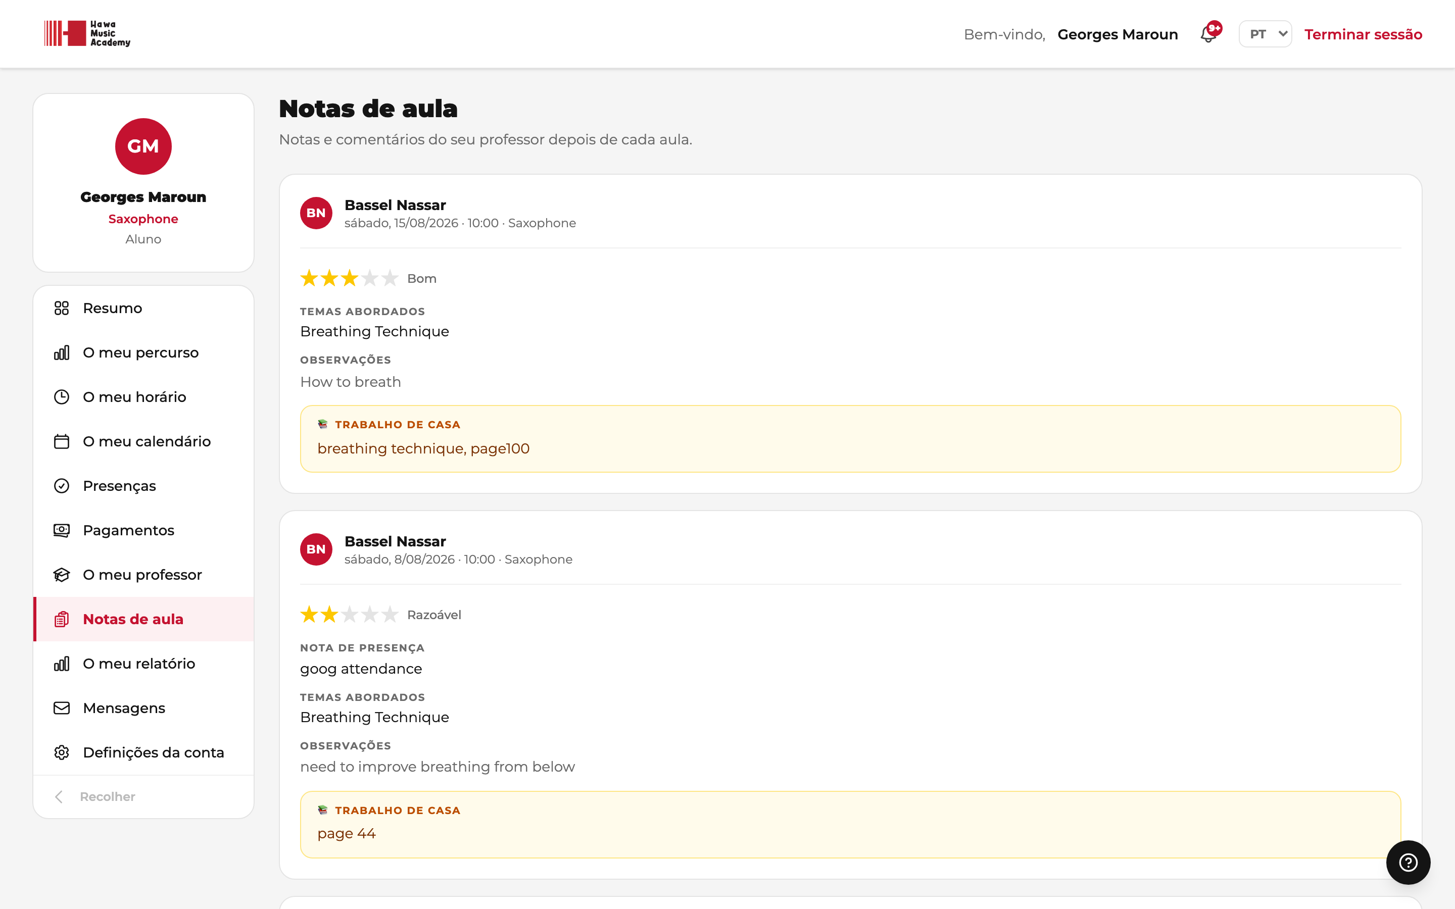
Task: Click teacher name Bassel Nassar on first note
Action: (395, 205)
